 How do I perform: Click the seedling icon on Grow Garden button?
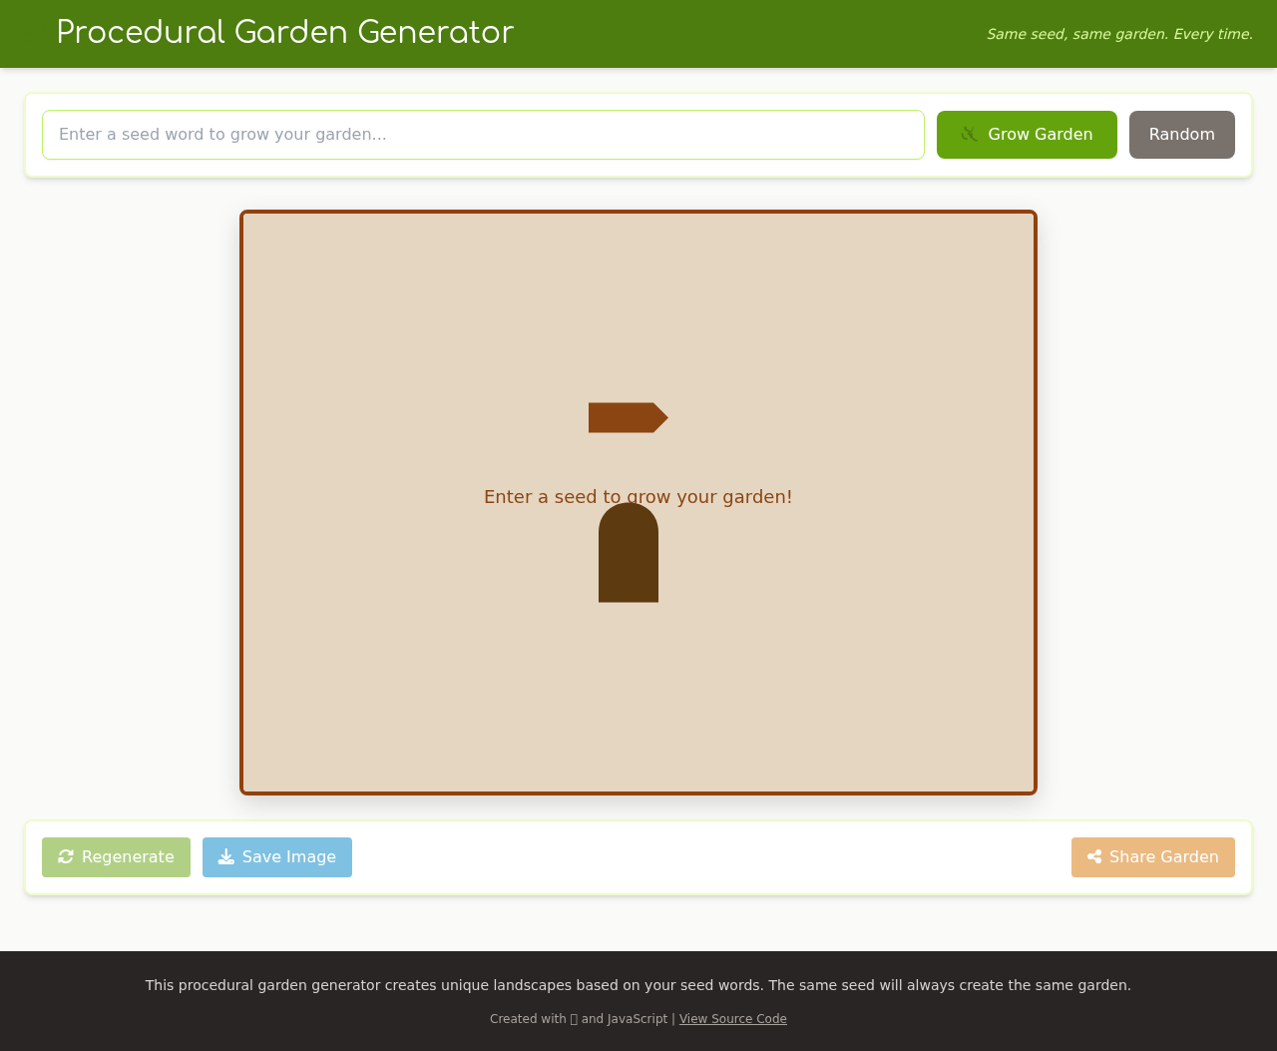tap(970, 134)
